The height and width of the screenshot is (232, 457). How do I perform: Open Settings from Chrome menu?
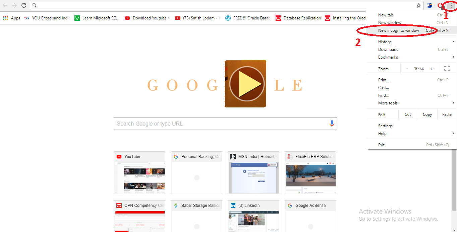coord(411,126)
